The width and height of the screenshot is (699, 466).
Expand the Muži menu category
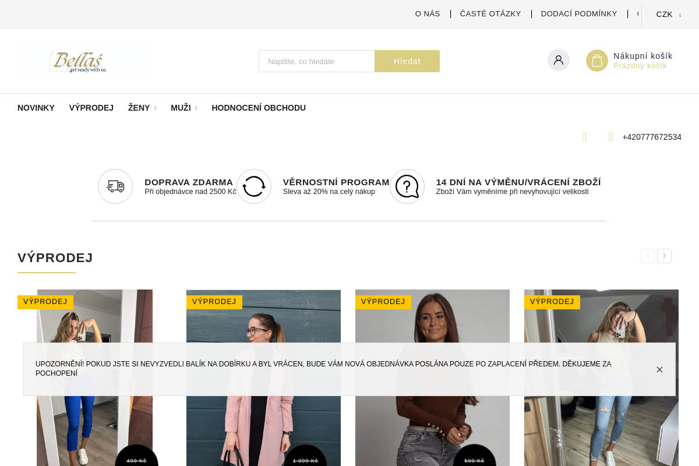pos(184,108)
